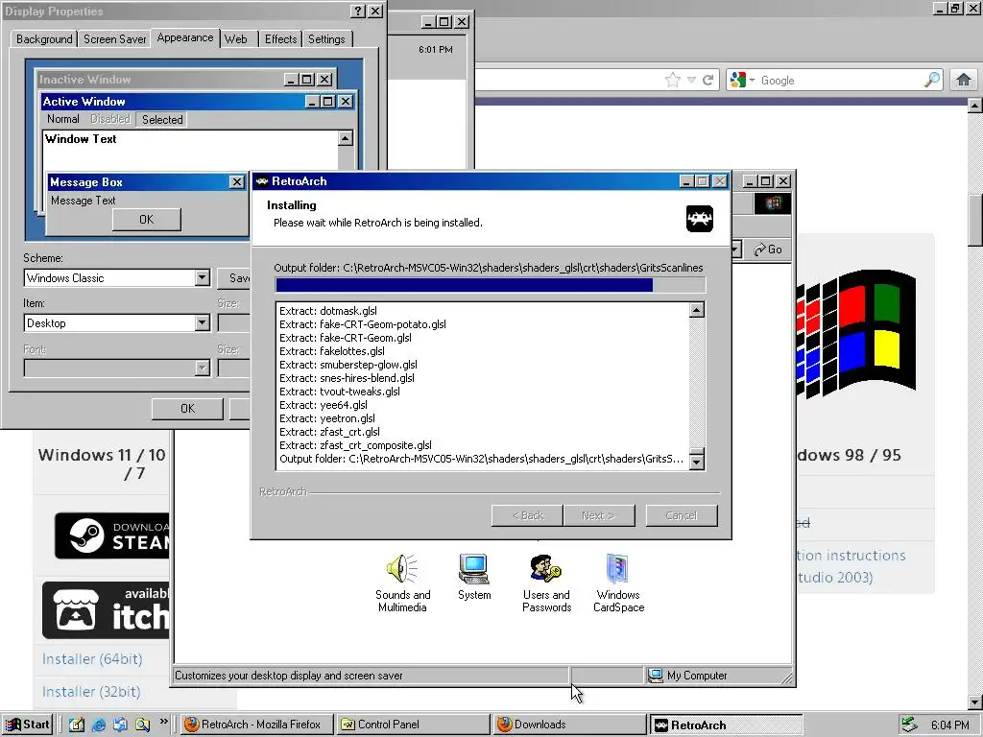Click OK in the Message Box preview

[147, 220]
